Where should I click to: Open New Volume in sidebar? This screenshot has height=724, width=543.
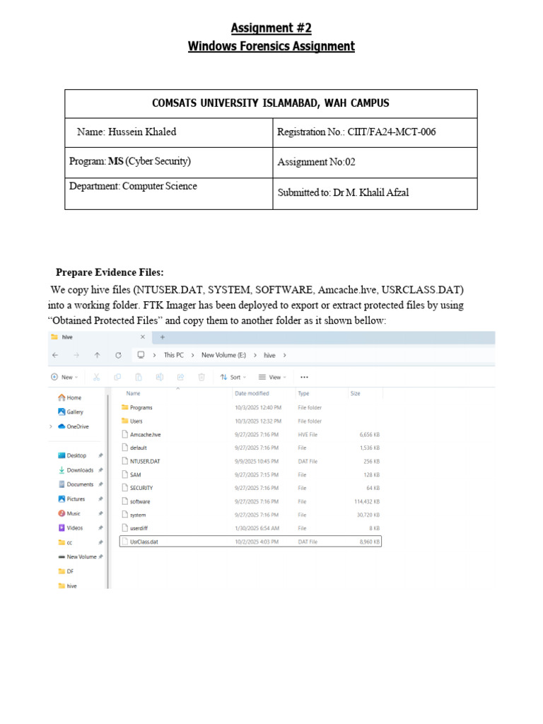(x=77, y=557)
